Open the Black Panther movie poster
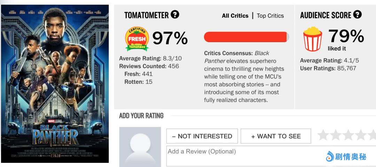The height and width of the screenshot is (167, 376). (x=55, y=83)
